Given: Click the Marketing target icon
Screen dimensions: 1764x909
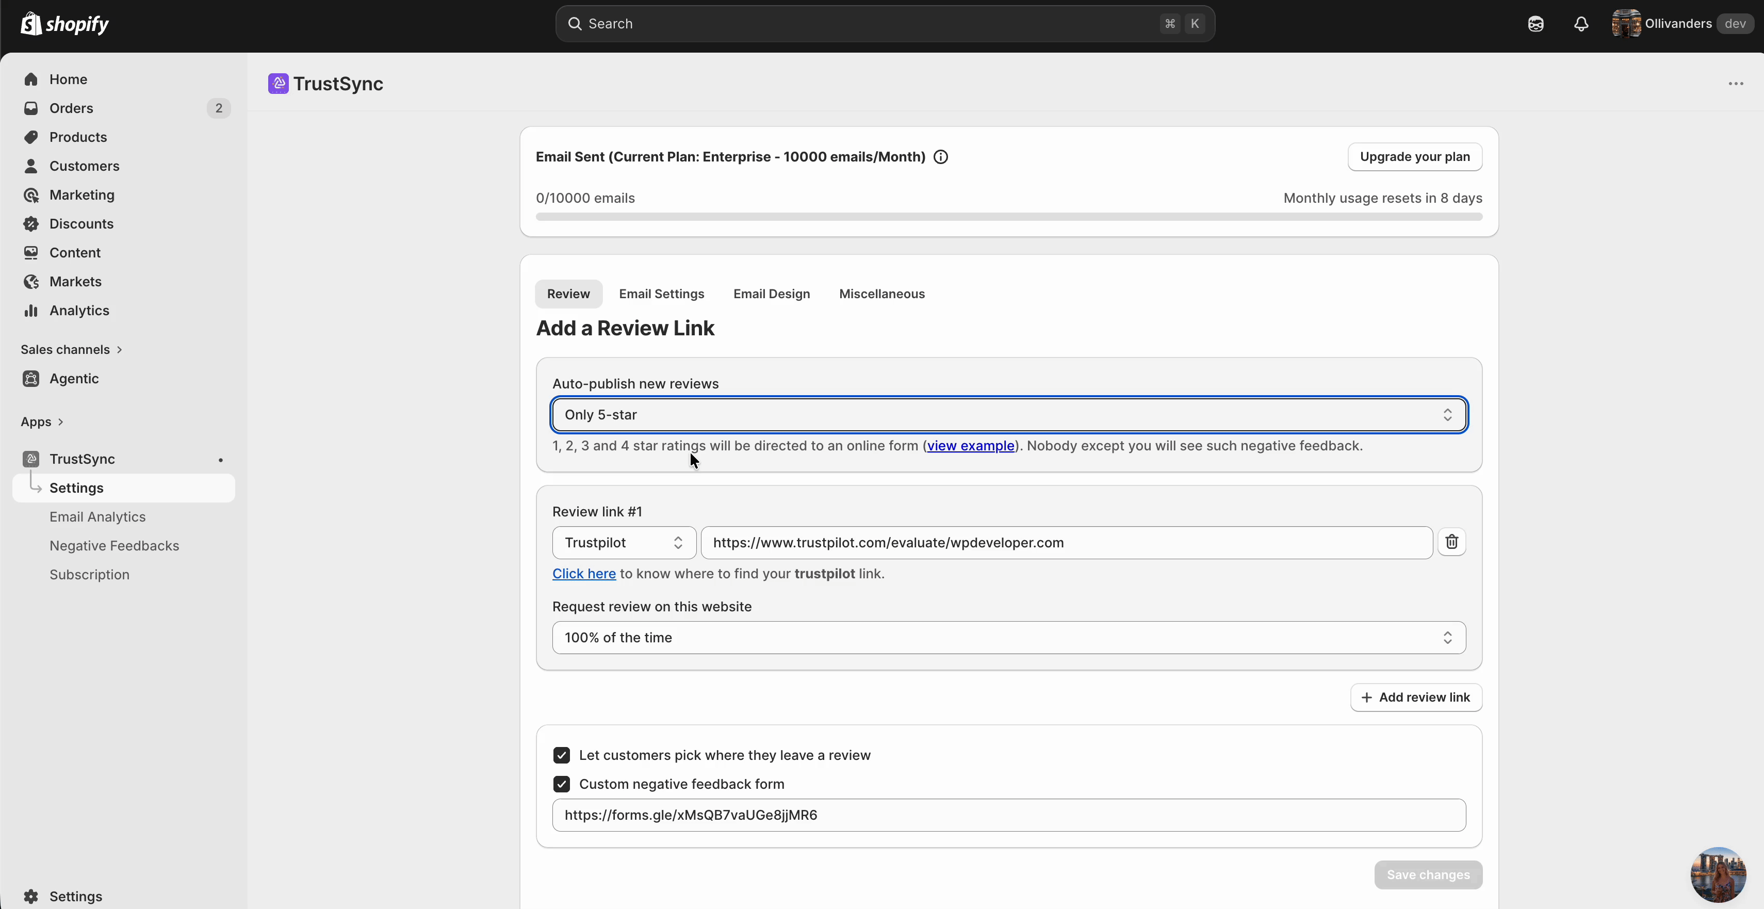Looking at the screenshot, I should point(31,195).
